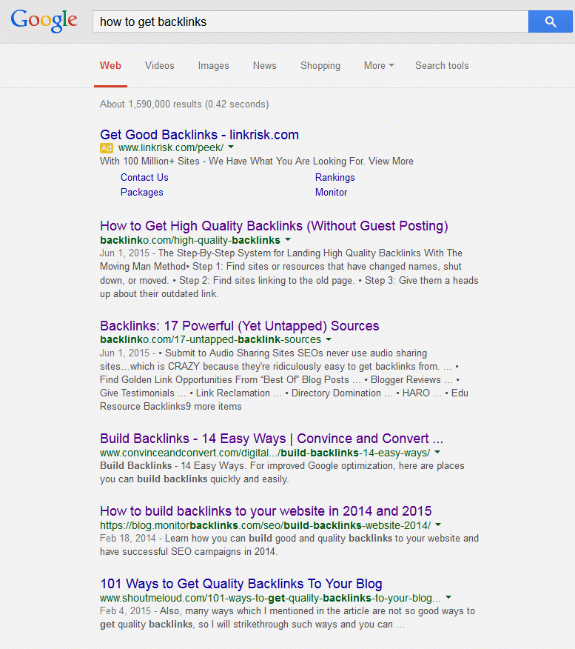575x649 pixels.
Task: Expand arrow next to www.linkrisk.com/peek/ URL
Action: click(231, 147)
